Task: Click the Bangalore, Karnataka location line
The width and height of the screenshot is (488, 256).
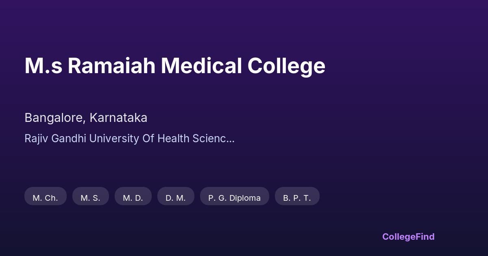Action: coord(86,118)
